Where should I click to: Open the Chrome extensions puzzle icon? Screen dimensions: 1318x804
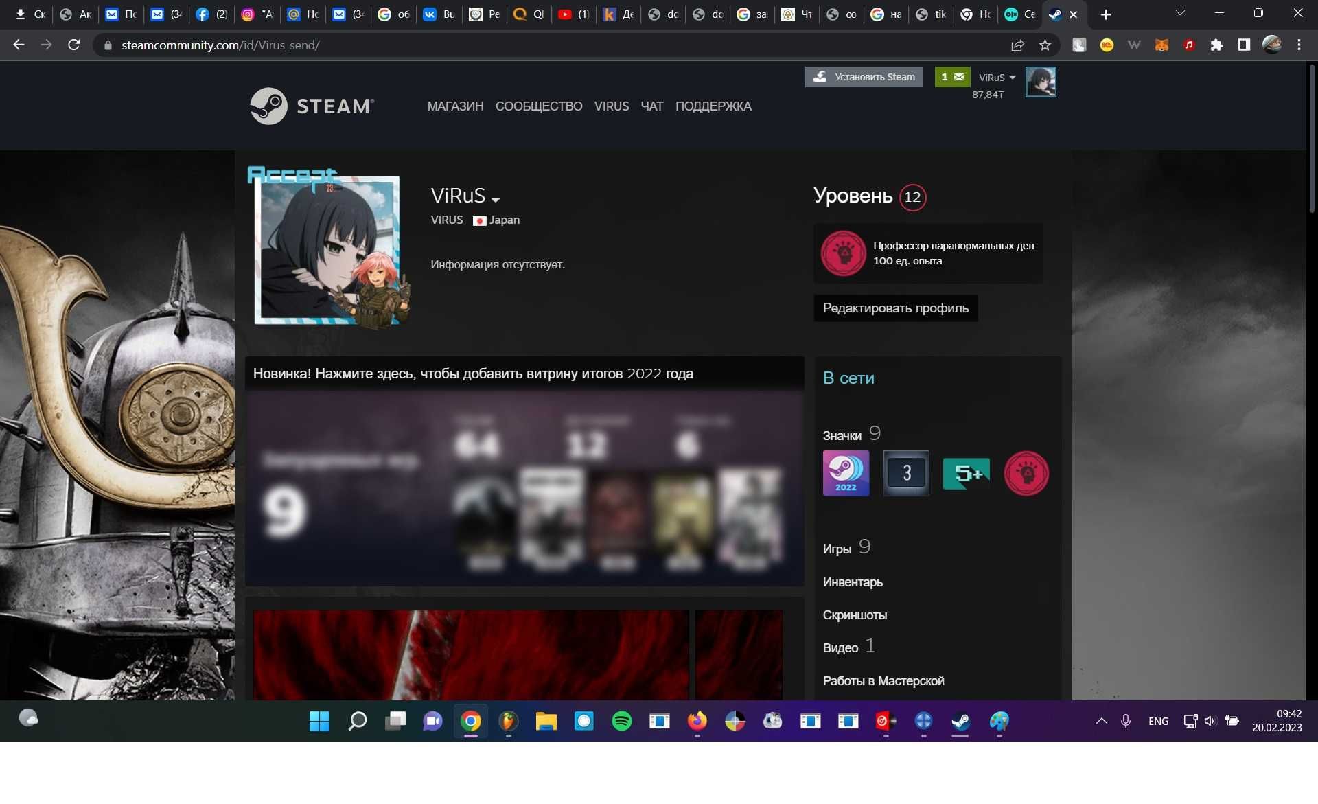coord(1216,45)
